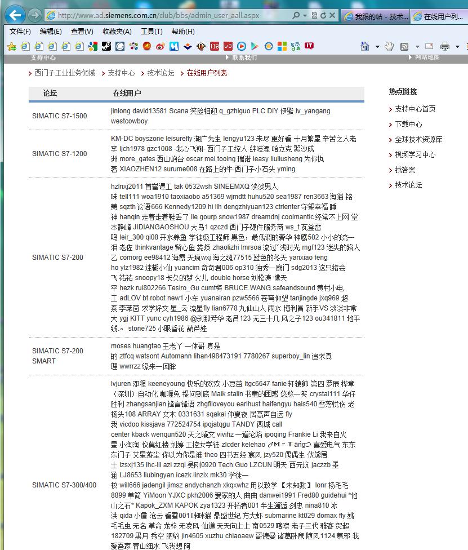Click user name lvjuren

pos(121,384)
